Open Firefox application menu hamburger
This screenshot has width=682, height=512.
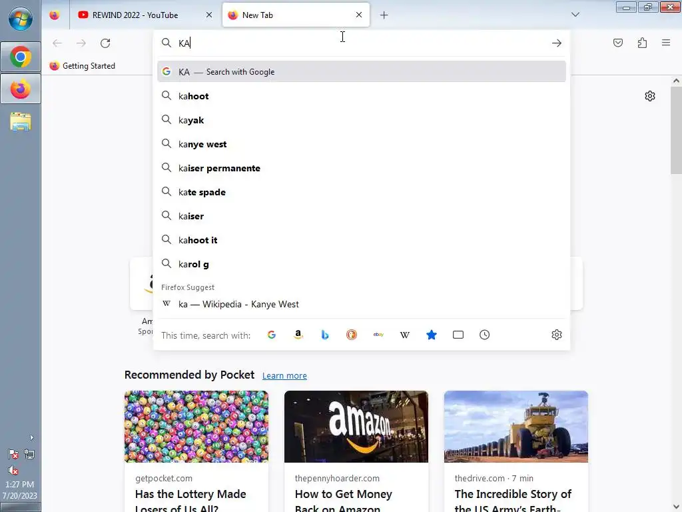pyautogui.click(x=666, y=43)
